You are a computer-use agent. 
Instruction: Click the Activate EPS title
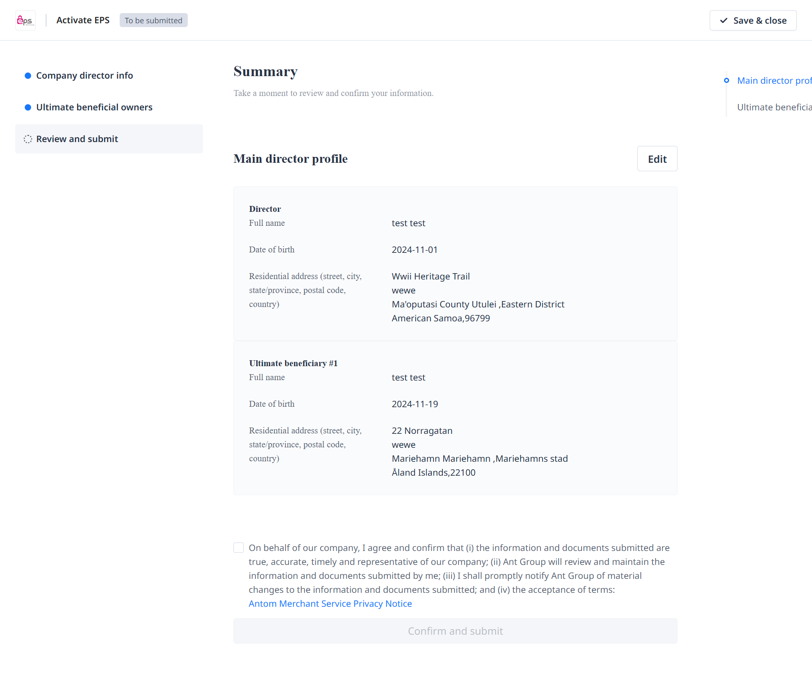pyautogui.click(x=83, y=20)
